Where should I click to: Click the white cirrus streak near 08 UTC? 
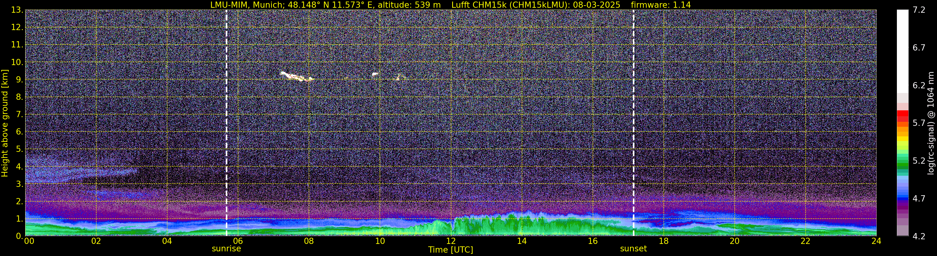(296, 77)
